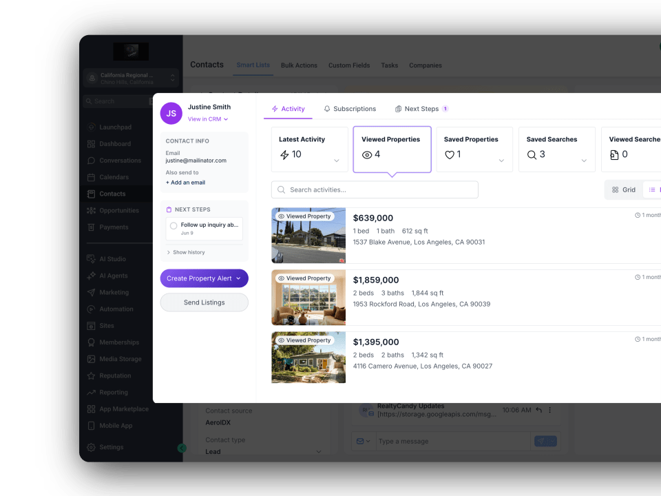Open the $639,000 property thumbnail

[308, 236]
